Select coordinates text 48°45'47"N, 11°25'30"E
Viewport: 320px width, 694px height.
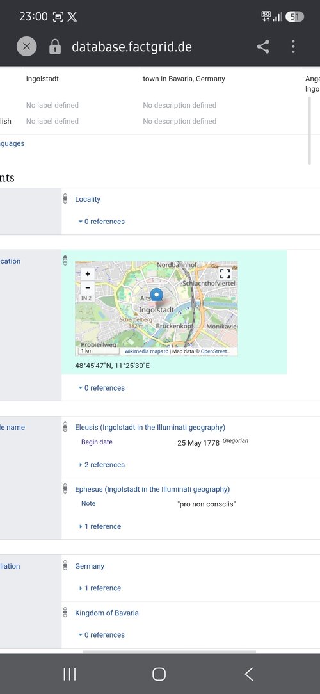click(113, 366)
